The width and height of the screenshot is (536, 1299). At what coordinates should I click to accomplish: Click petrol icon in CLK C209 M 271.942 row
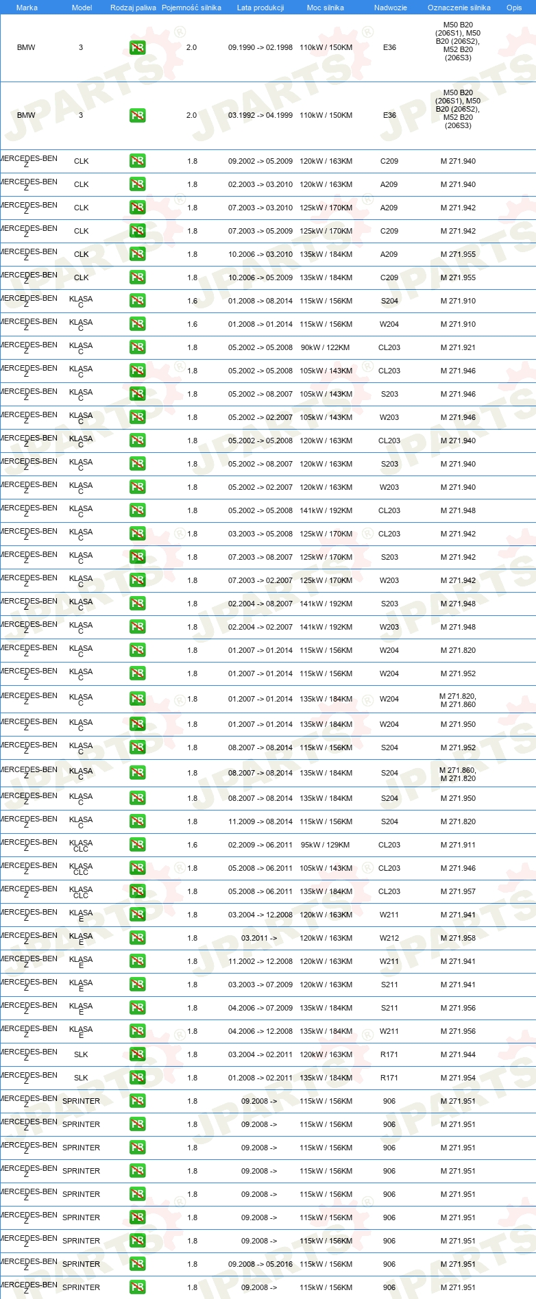[137, 231]
